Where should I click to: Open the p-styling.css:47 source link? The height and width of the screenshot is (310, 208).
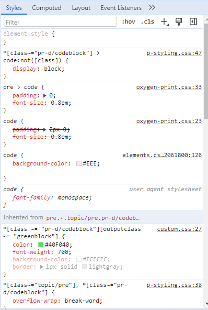click(174, 53)
